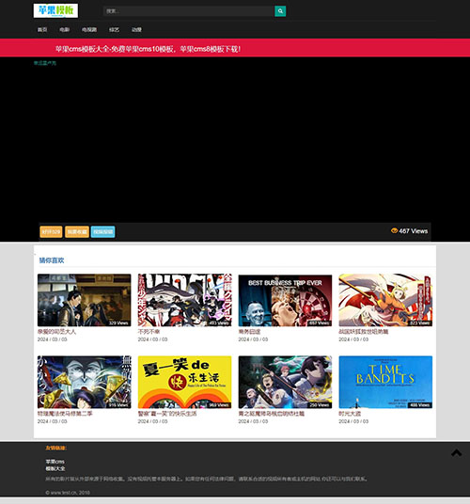Click the blue button under the player
Viewport: 470px width, 504px height.
tap(102, 231)
